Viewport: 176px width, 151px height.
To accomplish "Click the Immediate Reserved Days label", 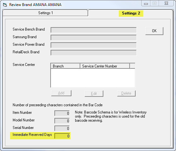I will (32, 135).
